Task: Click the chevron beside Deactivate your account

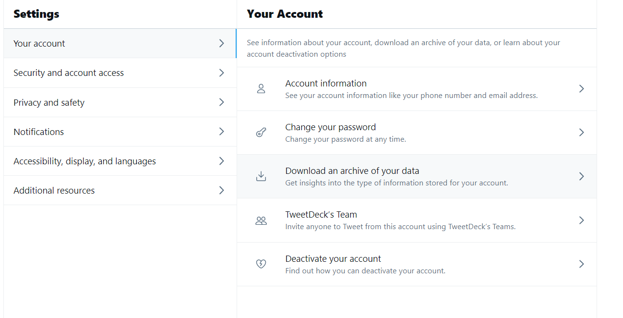Action: click(x=581, y=264)
